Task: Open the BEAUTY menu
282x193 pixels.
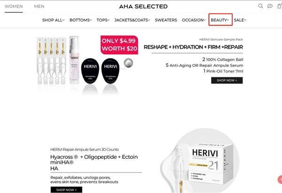Action: [x=220, y=20]
